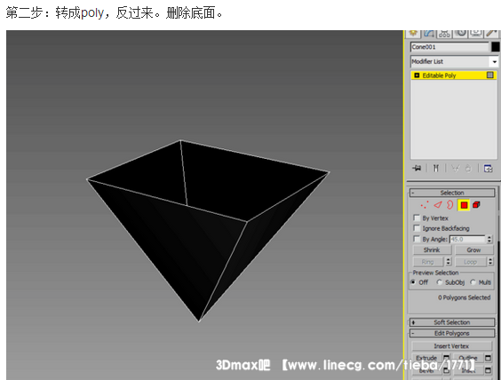This screenshot has height=380, width=501.
Task: Open Configure Modifier Sets icon
Action: (x=488, y=168)
